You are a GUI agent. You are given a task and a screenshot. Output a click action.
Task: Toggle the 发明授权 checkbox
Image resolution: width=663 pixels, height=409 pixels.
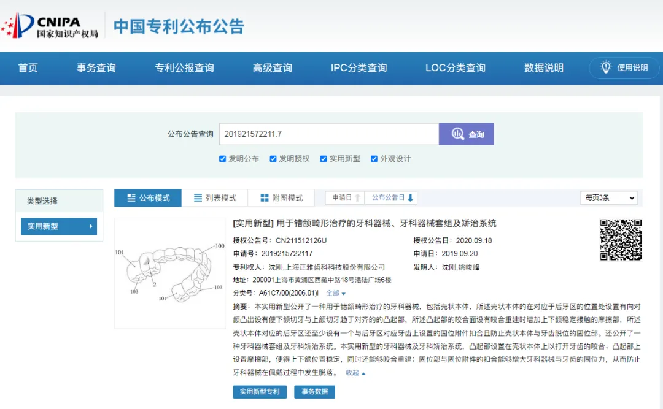tap(273, 159)
